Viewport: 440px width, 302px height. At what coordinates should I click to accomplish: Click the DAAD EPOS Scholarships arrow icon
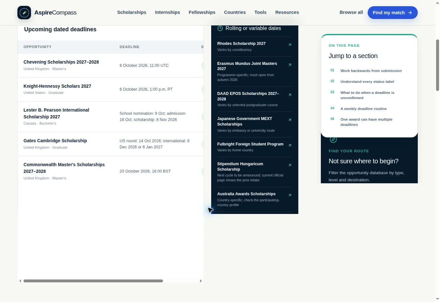coord(290,95)
